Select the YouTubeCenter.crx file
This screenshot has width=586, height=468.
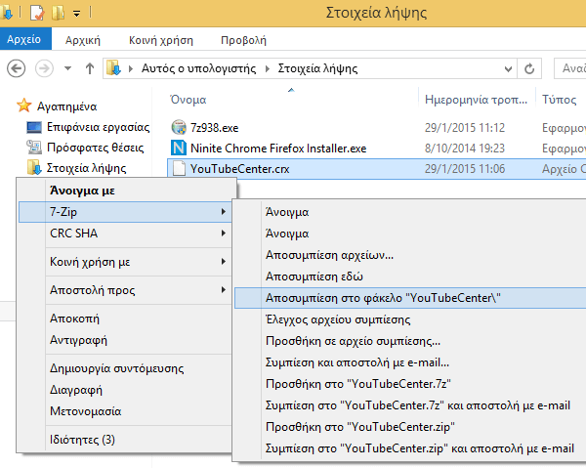239,169
